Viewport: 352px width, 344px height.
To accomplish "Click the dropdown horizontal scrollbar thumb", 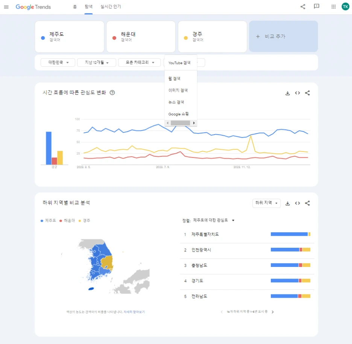I will click(180, 123).
